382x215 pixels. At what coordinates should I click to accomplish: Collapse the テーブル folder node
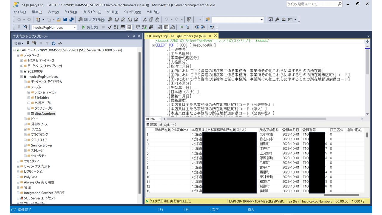[25, 87]
